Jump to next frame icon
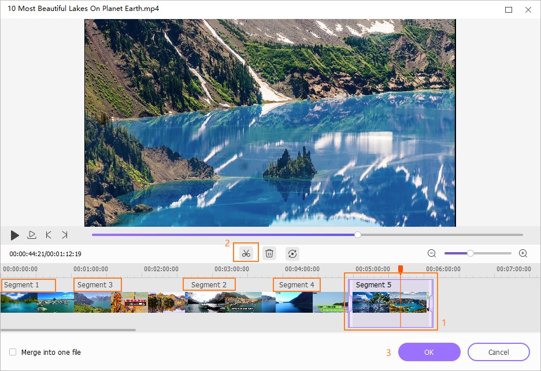The width and height of the screenshot is (541, 371). (x=65, y=235)
